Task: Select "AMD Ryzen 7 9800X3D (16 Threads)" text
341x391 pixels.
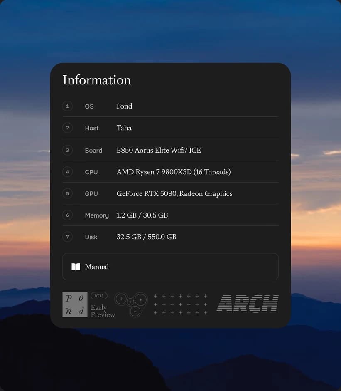Action: 174,172
